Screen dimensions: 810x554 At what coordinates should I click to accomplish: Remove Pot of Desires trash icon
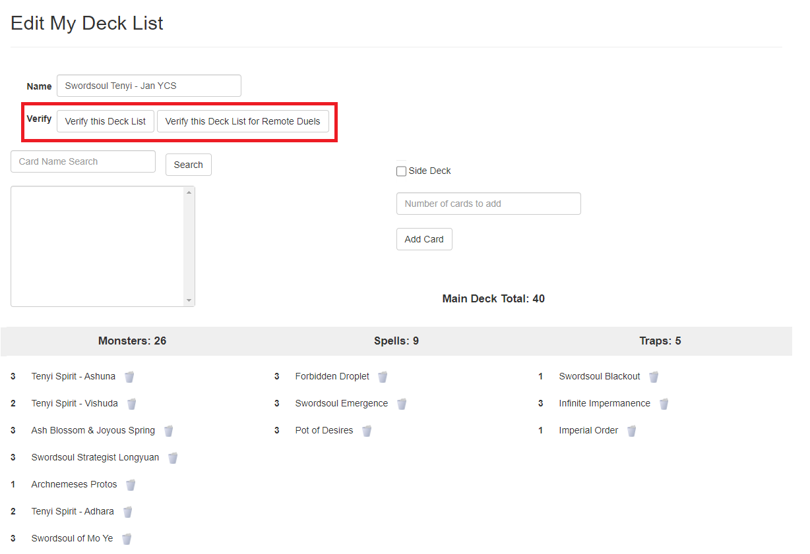click(x=367, y=431)
